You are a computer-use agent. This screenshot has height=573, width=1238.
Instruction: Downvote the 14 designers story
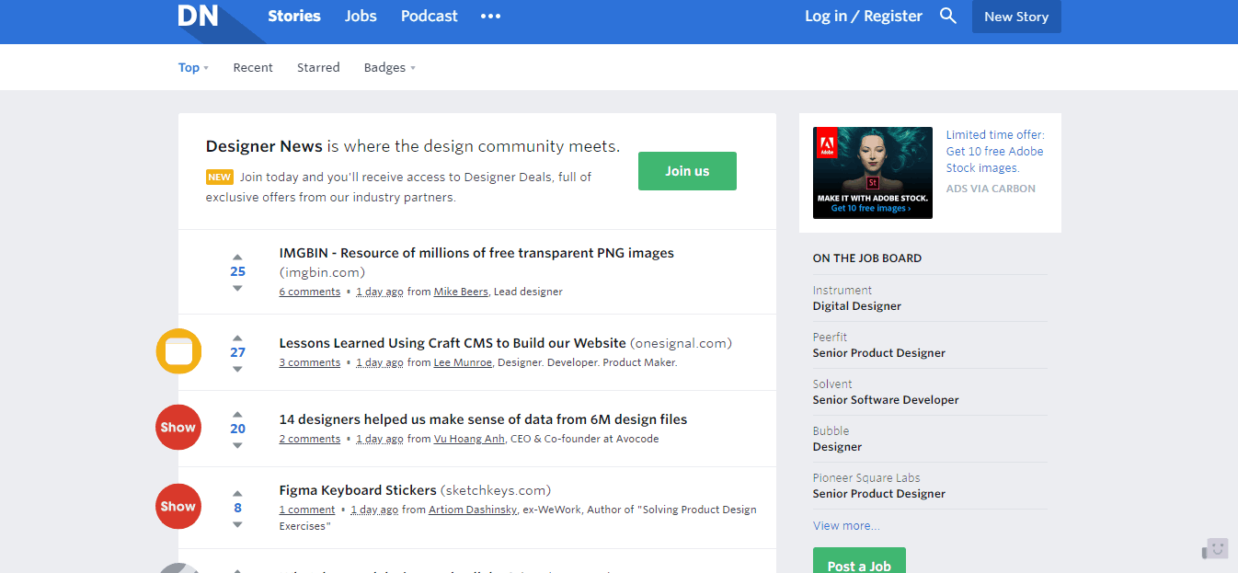(x=237, y=445)
